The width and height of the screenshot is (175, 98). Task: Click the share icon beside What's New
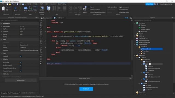(x=157, y=4)
